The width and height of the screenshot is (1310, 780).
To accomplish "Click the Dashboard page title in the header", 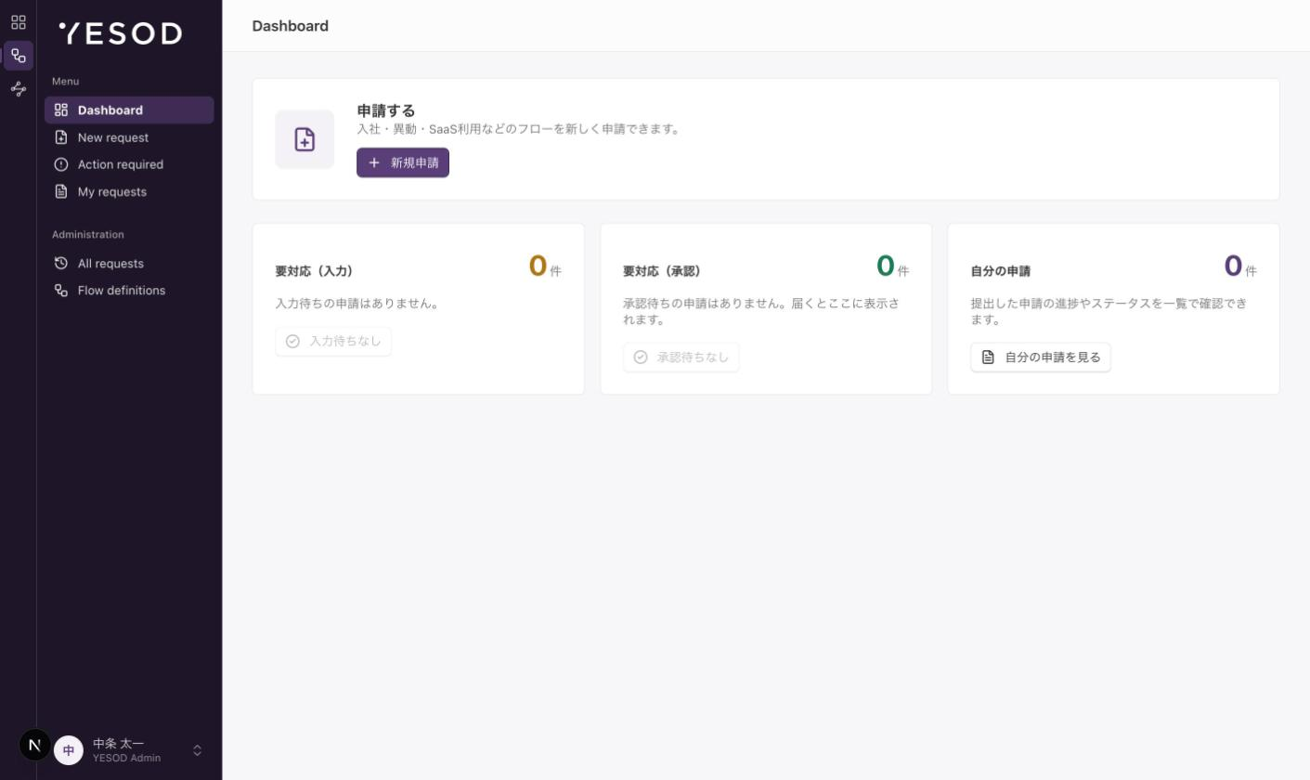I will pyautogui.click(x=291, y=26).
